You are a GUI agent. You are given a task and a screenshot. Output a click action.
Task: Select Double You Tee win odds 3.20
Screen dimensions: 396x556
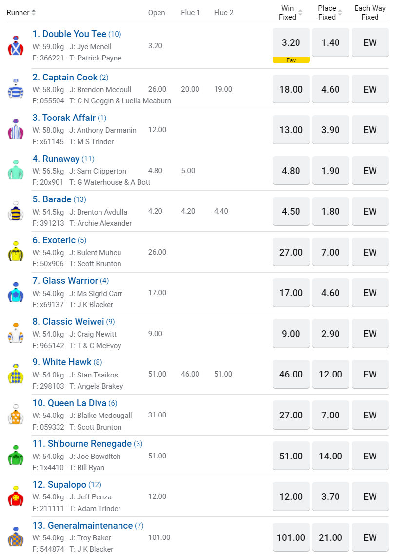(x=291, y=42)
